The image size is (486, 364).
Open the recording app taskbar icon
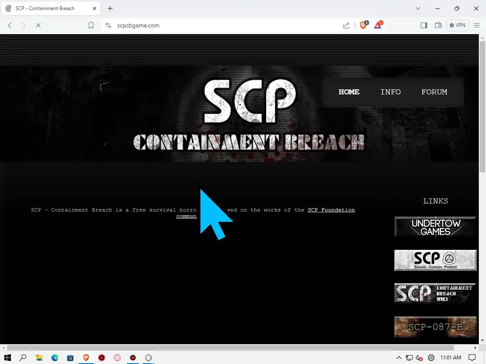coord(133,358)
